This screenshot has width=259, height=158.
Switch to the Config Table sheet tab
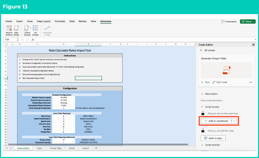coord(55,148)
